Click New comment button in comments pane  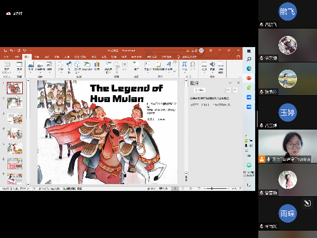[199, 90]
